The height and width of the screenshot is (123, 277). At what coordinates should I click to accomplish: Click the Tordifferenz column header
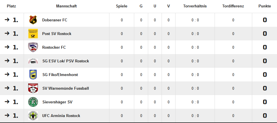pos(233,6)
